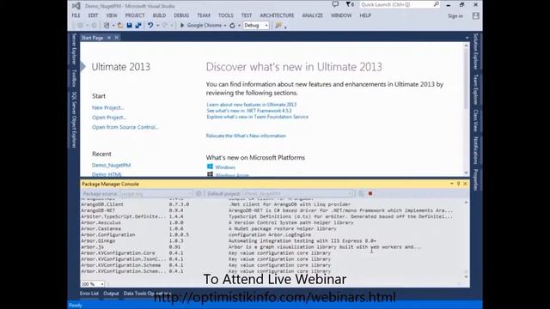Click the Refresh browser icon
Viewport: 550px width, 309px height.
(x=232, y=25)
